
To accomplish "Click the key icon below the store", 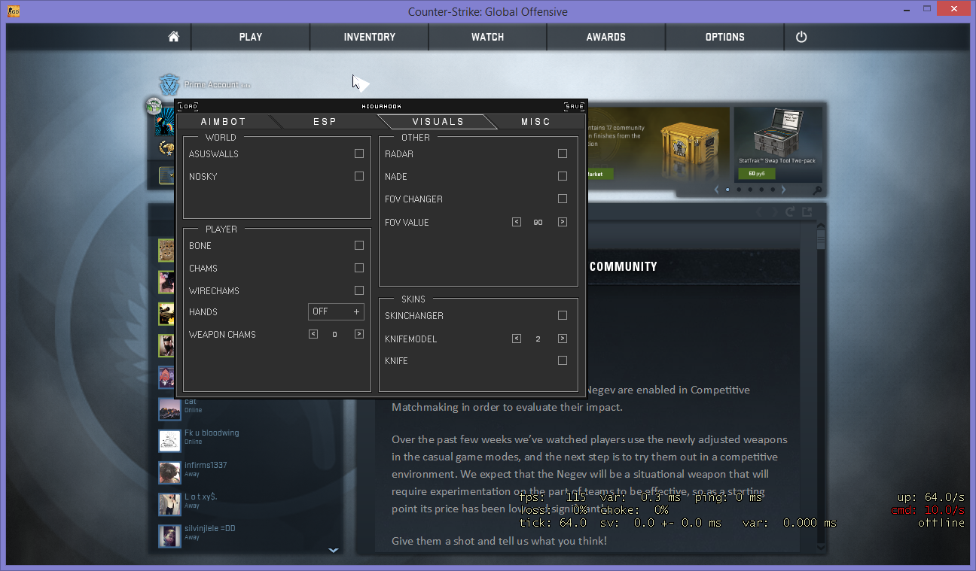I will point(816,190).
